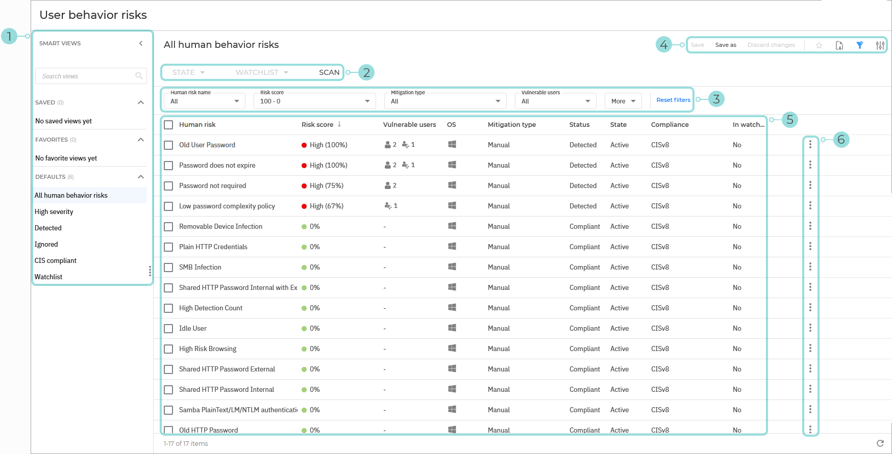The height and width of the screenshot is (454, 892).
Task: Click vulnerable users icon for Password not required
Action: pyautogui.click(x=388, y=185)
